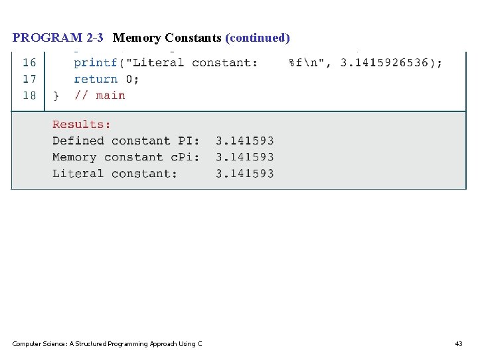Image resolution: width=478 pixels, height=358 pixels.
Task: Click the 3.141593 value beside Literal constant result
Action: tap(245, 174)
